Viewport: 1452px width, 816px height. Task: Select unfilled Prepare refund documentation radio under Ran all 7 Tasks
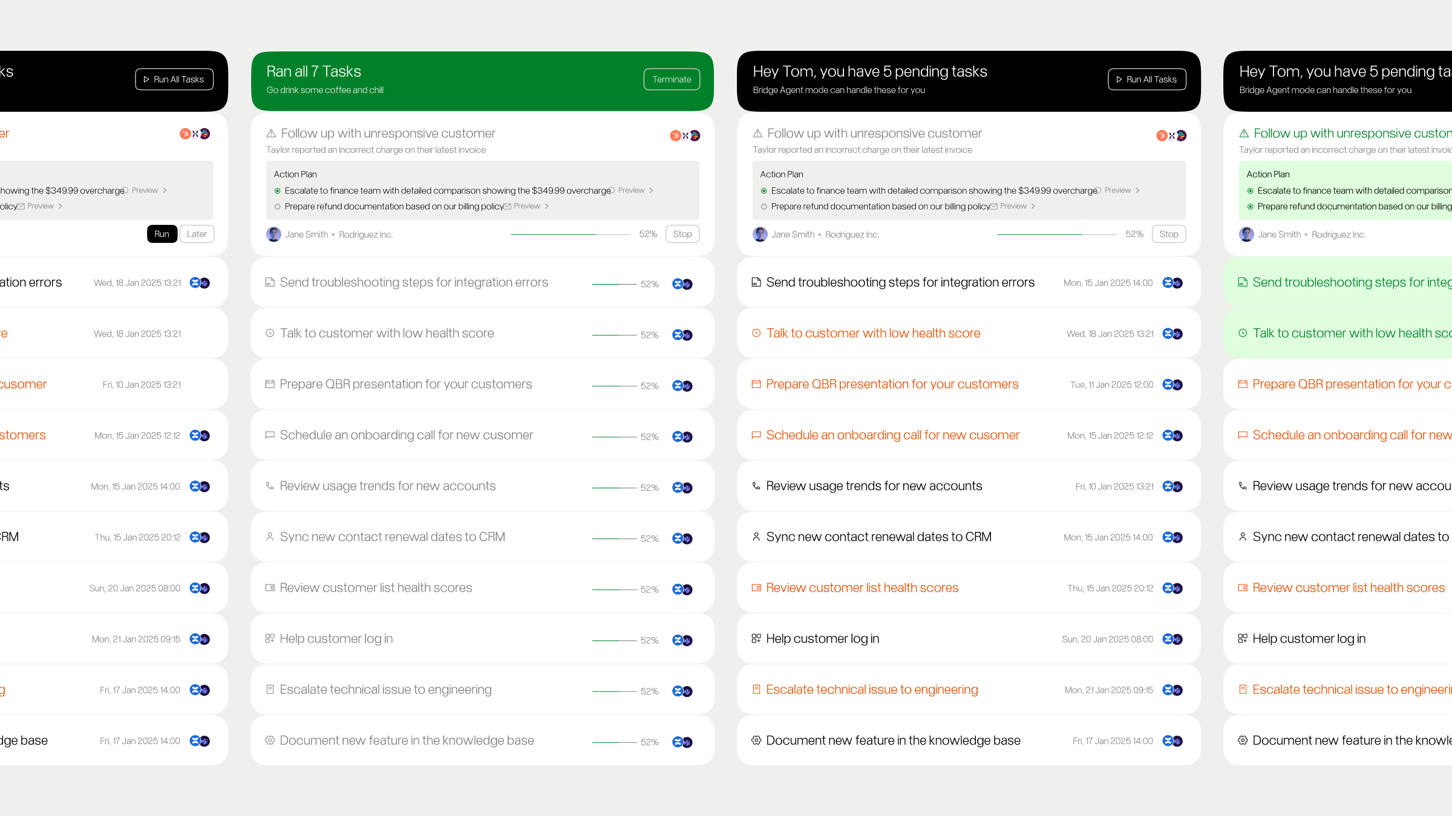coord(278,207)
